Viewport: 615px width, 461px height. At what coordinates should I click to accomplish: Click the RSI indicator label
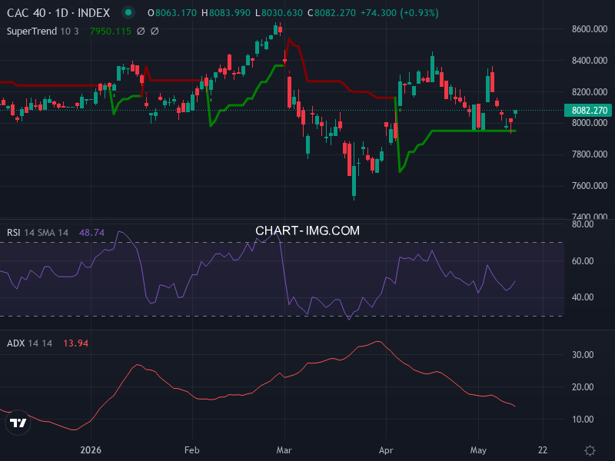tap(13, 233)
